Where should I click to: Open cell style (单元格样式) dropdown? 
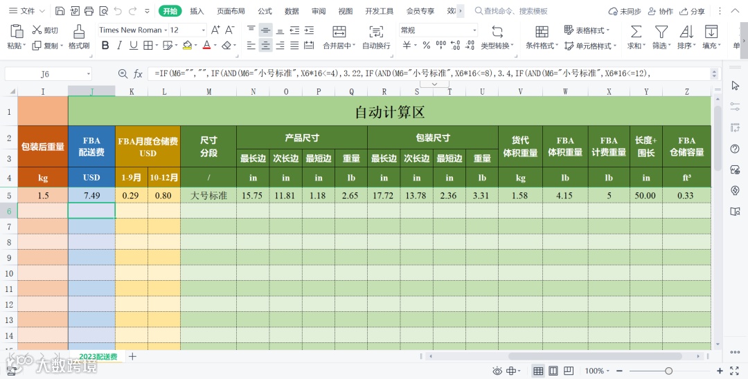click(x=590, y=46)
